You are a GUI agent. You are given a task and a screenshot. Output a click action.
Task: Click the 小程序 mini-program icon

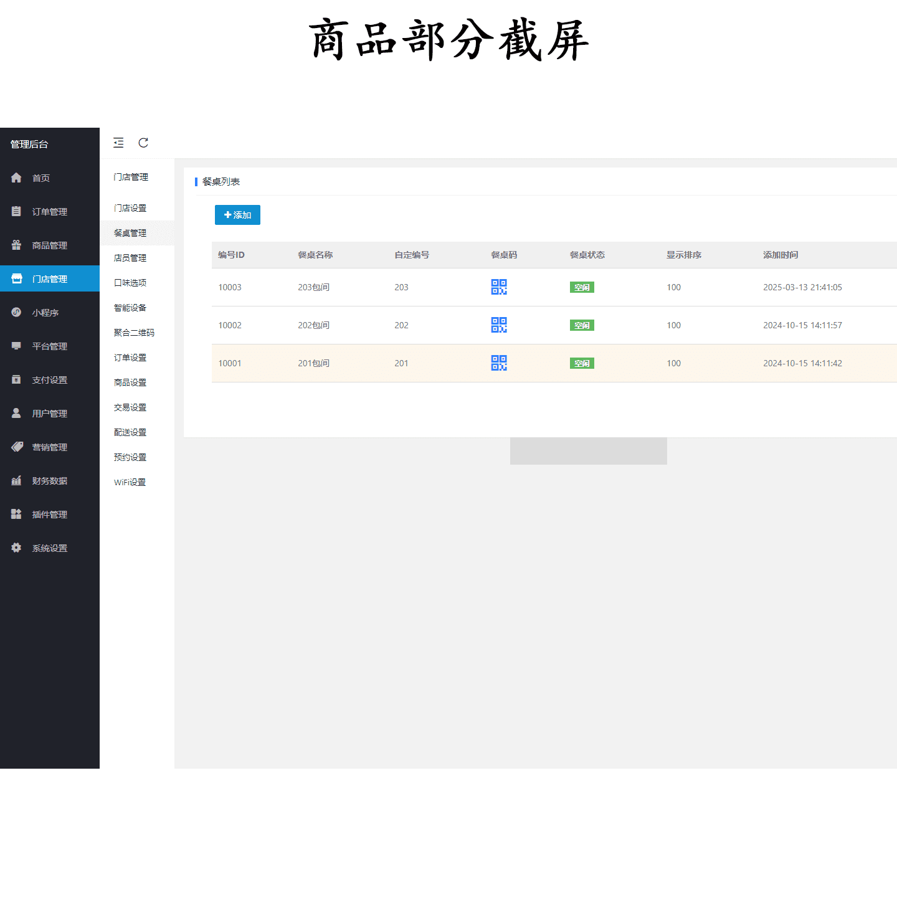tap(16, 312)
